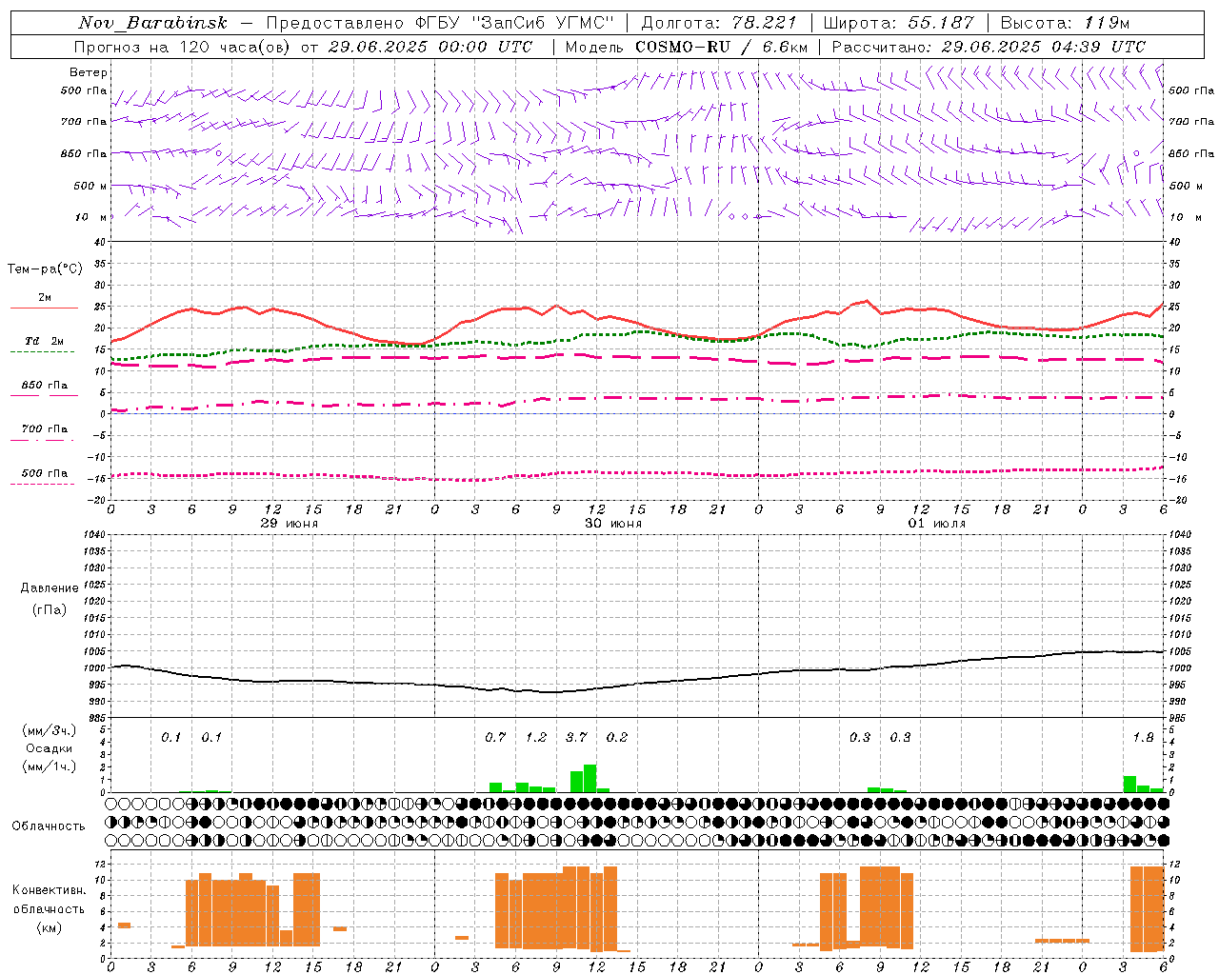Viewport: 1219px width, 975px height.
Task: Click the 'Конвективн.' panel label
Action: (x=50, y=890)
